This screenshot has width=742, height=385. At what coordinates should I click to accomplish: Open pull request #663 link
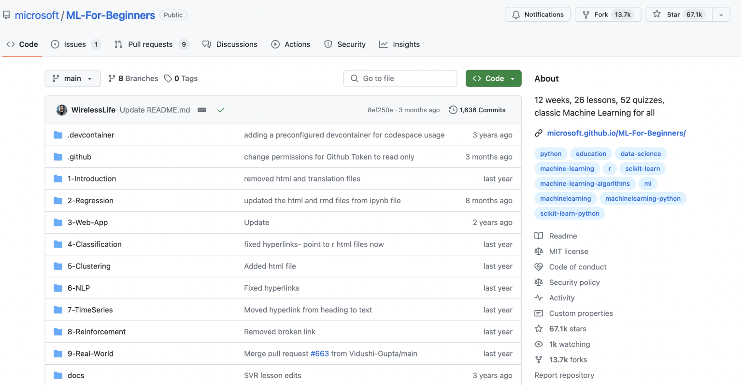coord(320,354)
